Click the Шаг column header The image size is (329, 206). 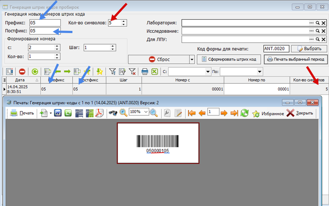tap(124, 80)
